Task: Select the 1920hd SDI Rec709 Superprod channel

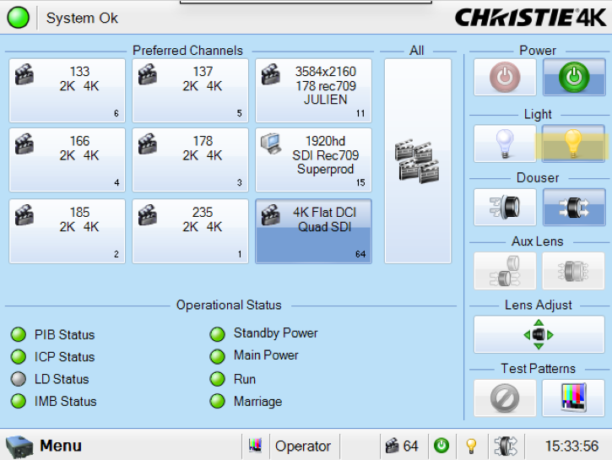Action: 313,160
